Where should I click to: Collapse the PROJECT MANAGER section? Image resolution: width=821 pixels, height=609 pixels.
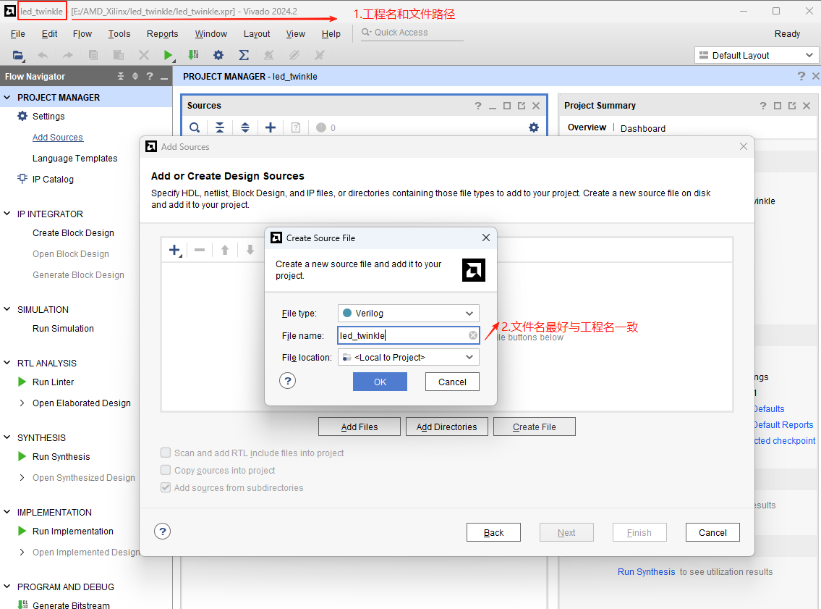[7, 98]
